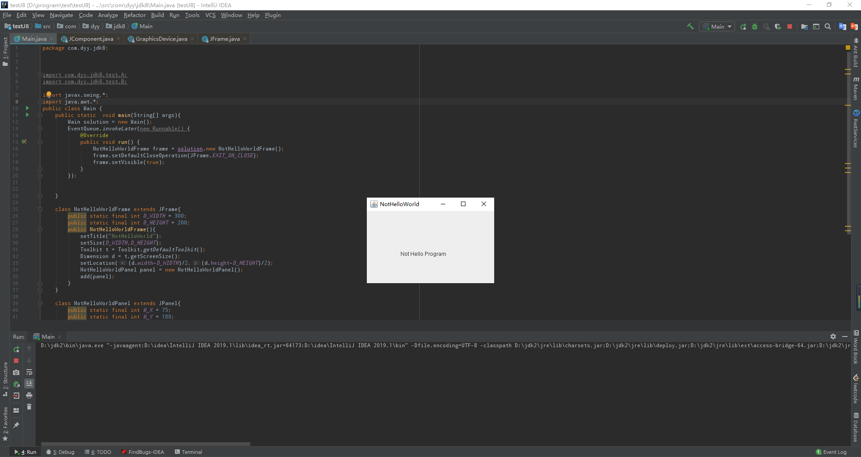Start Debug with the green bug icon

[755, 26]
